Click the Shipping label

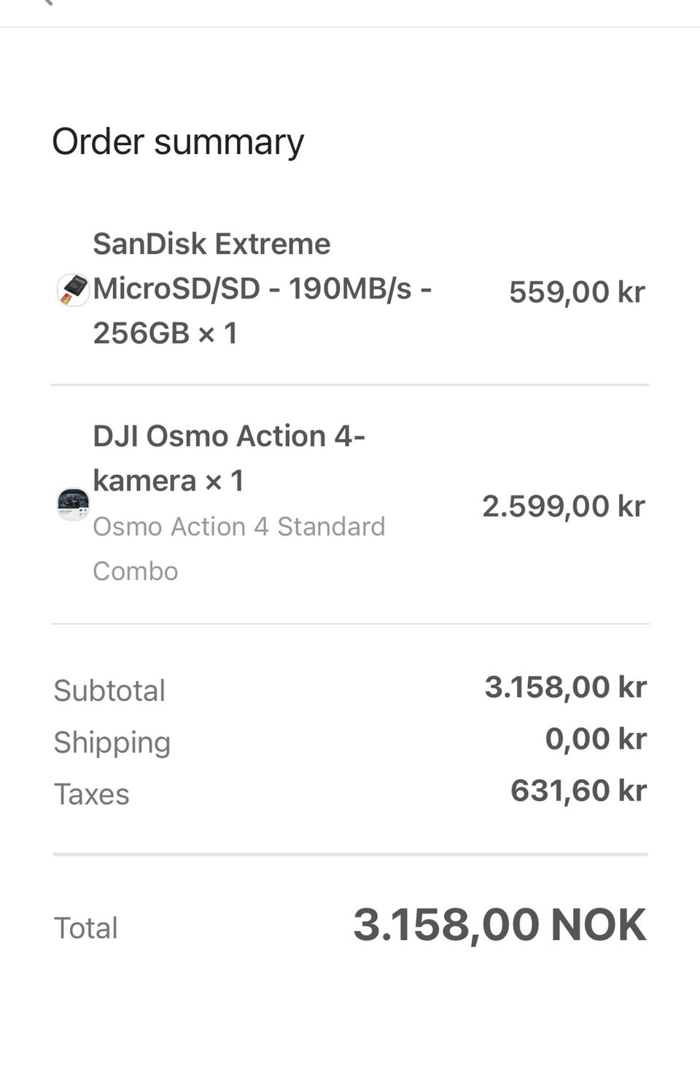pyautogui.click(x=112, y=742)
